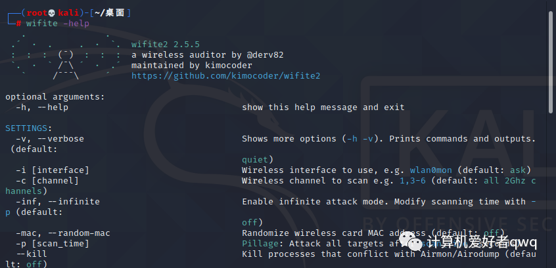Click the '-inf, --infinite' option
Viewport: 556px width, 268px height.
click(57, 202)
